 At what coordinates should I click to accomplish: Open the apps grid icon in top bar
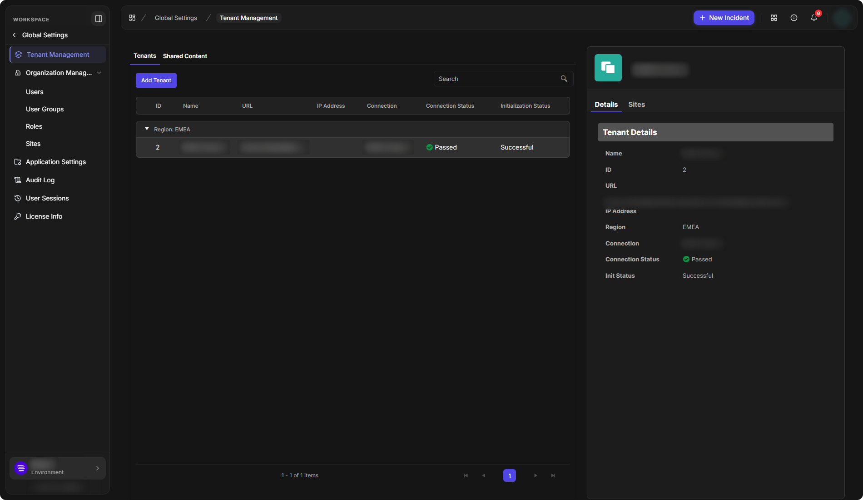click(774, 18)
